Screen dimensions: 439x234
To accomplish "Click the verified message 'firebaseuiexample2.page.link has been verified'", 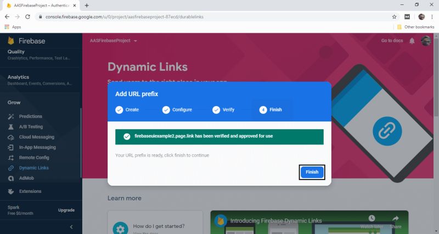I will (204, 136).
